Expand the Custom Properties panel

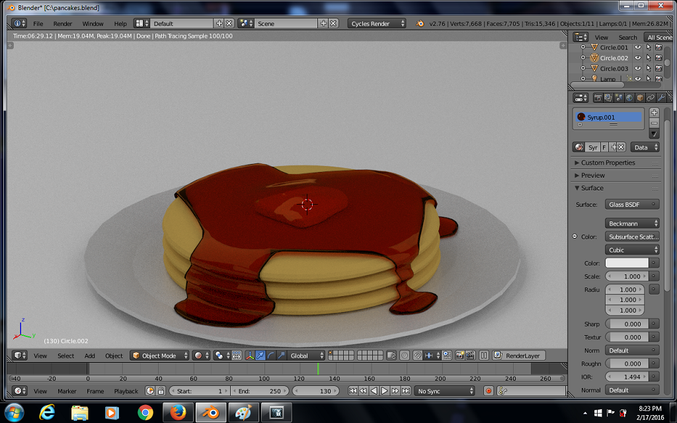[x=608, y=163]
